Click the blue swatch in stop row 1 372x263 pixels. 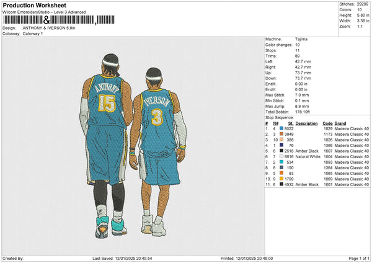[281, 128]
